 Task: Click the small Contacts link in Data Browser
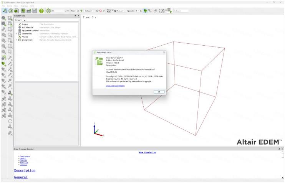(x=24, y=165)
